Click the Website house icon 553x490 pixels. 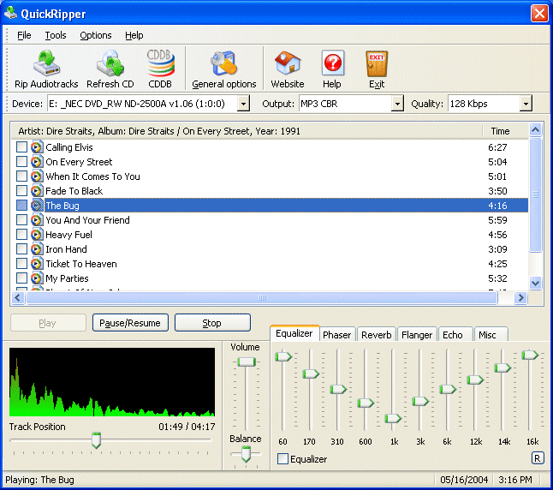pyautogui.click(x=288, y=63)
